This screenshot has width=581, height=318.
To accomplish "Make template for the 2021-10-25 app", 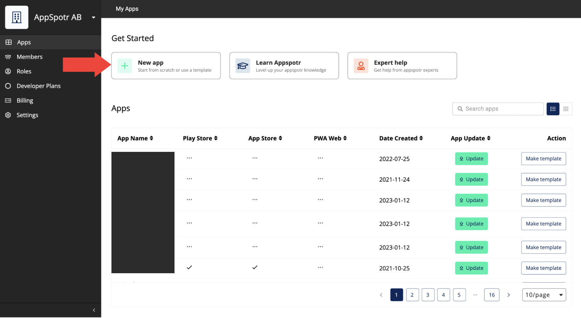I will (544, 268).
